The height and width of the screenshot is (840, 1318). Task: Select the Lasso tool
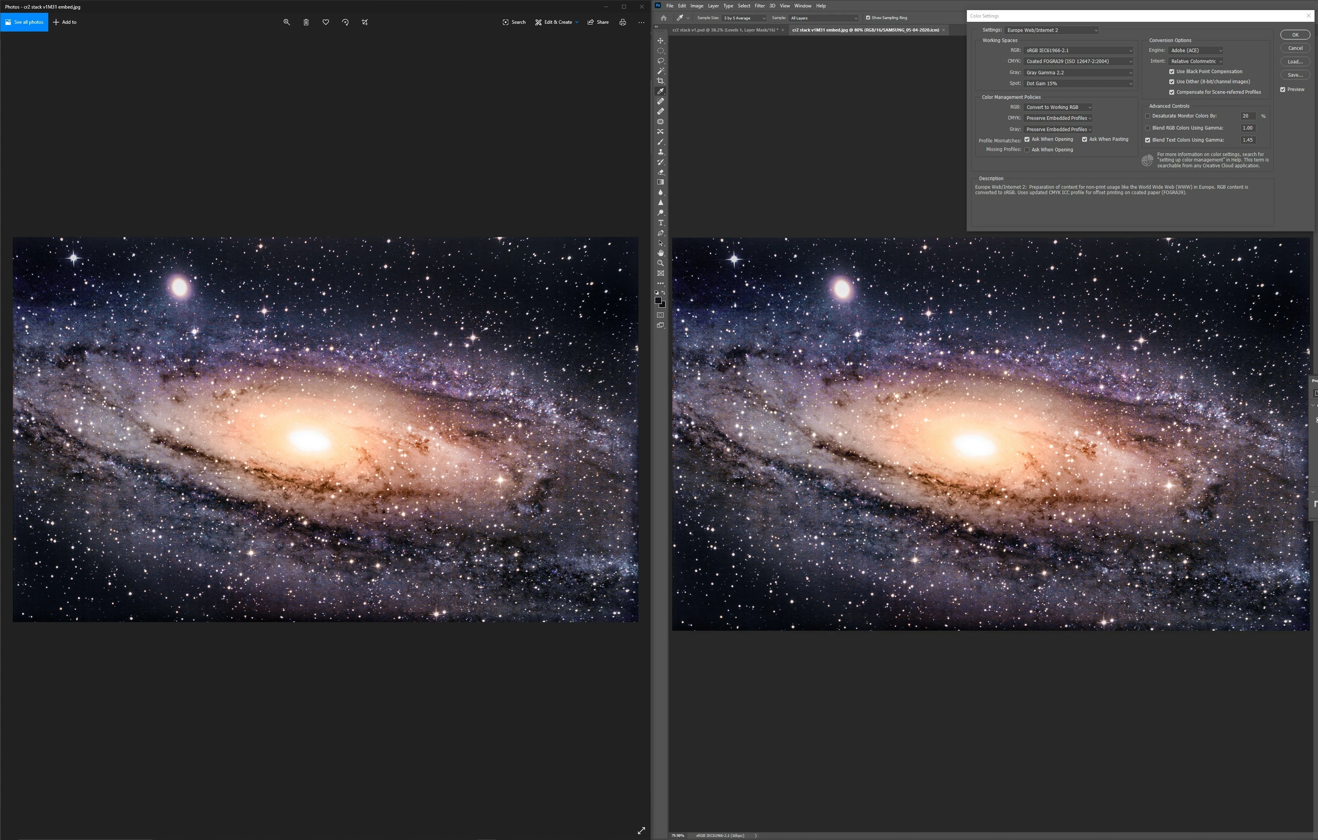pos(661,61)
